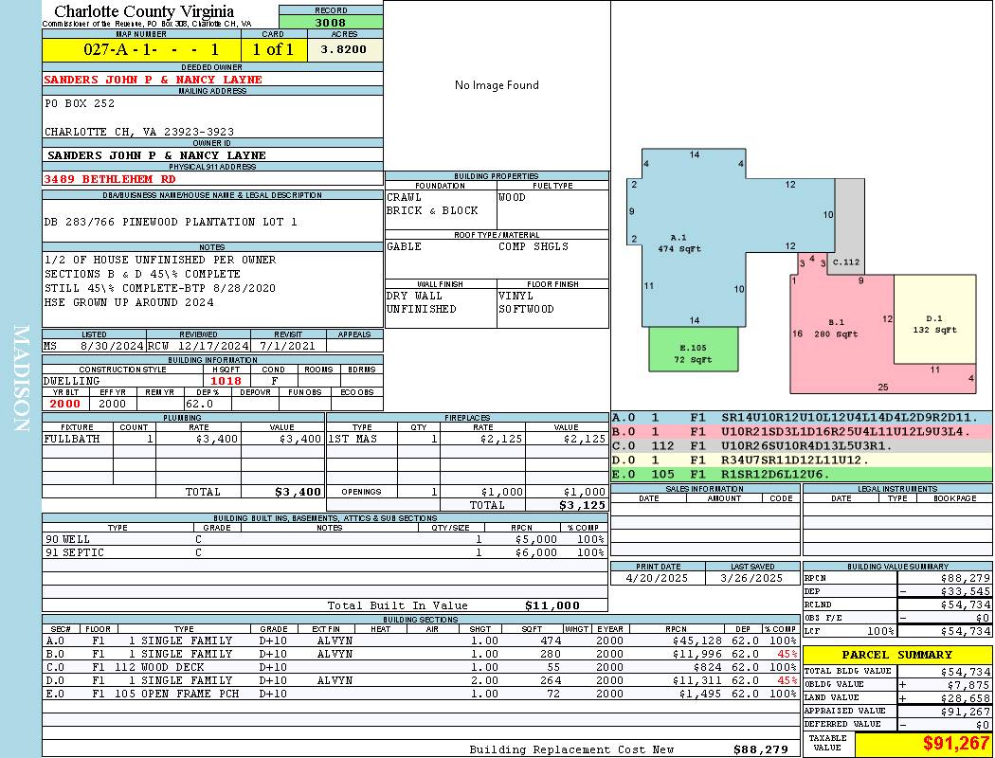Click record number 3008 field
Viewport: 995px width, 758px height.
(331, 22)
